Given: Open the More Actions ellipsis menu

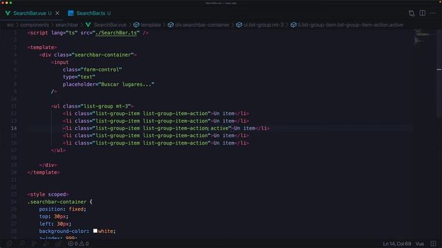Looking at the screenshot, I should [x=433, y=13].
